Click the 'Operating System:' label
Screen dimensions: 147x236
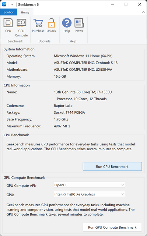[21, 56]
